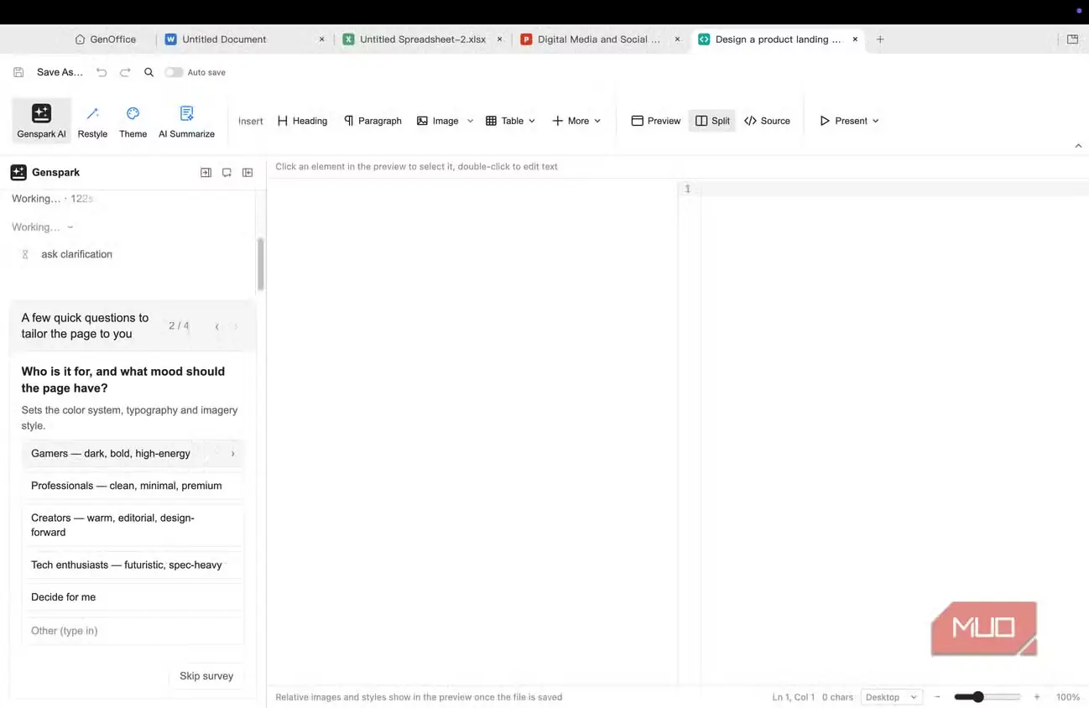Open a new tab with plus
This screenshot has width=1089, height=708.
coord(880,39)
